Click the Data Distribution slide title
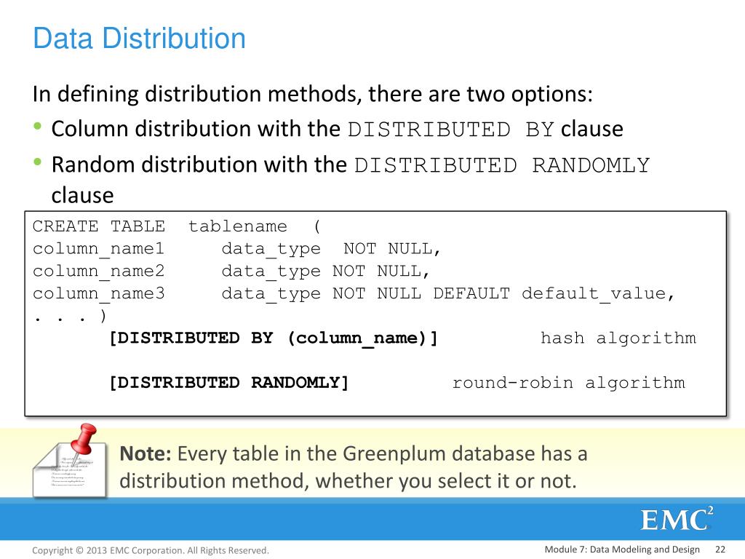Image resolution: width=745 pixels, height=559 pixels. [x=139, y=38]
